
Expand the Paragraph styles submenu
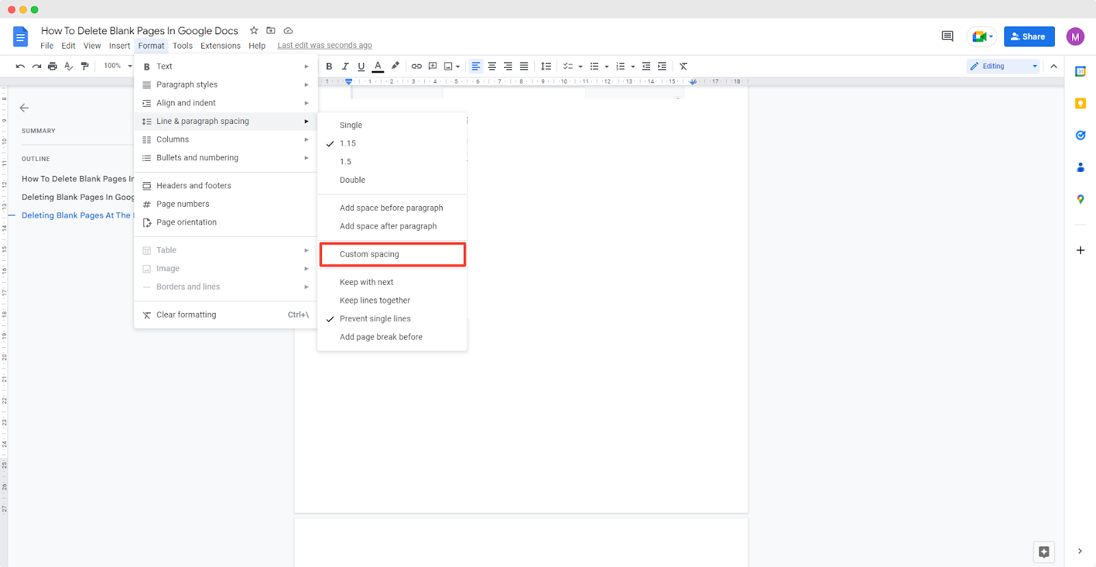(226, 85)
